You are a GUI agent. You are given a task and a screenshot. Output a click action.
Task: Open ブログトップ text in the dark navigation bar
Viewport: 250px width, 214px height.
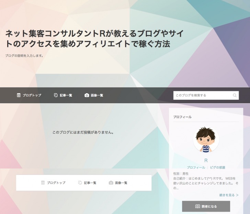click(32, 95)
